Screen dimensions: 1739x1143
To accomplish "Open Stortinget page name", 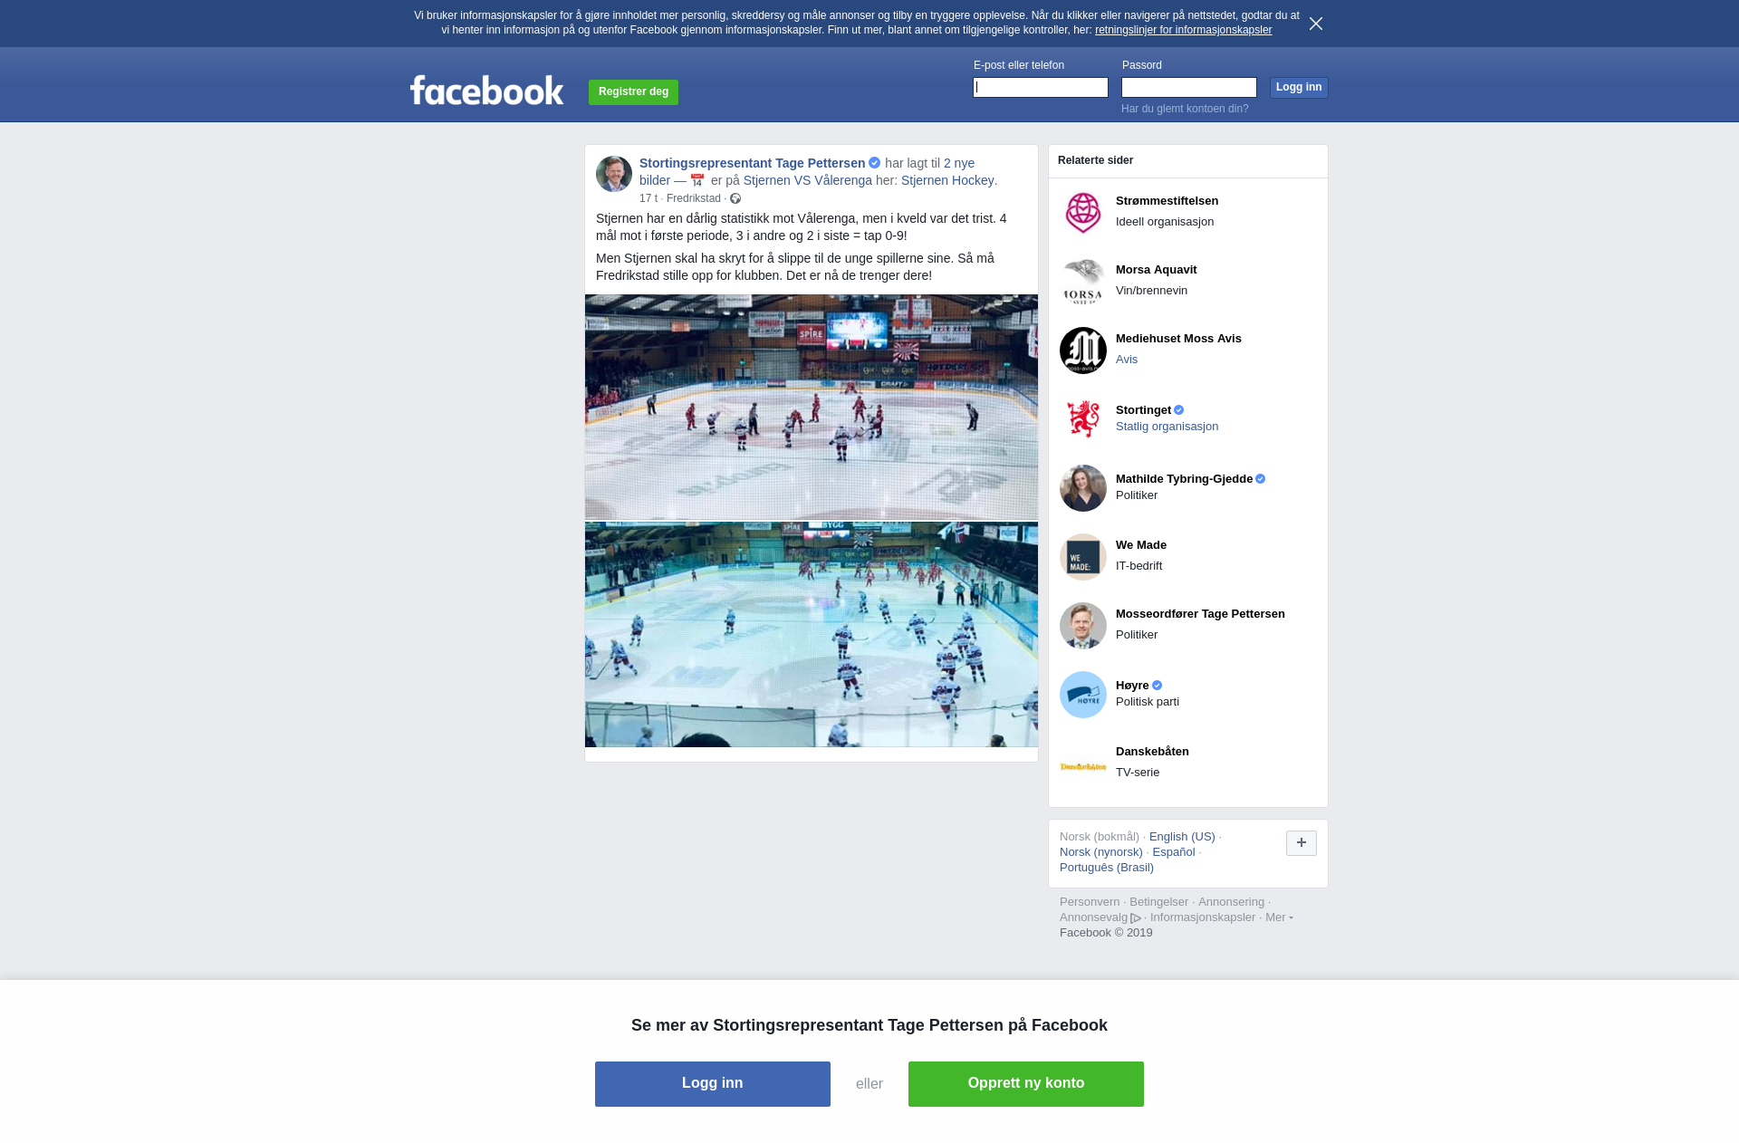I will [x=1143, y=410].
